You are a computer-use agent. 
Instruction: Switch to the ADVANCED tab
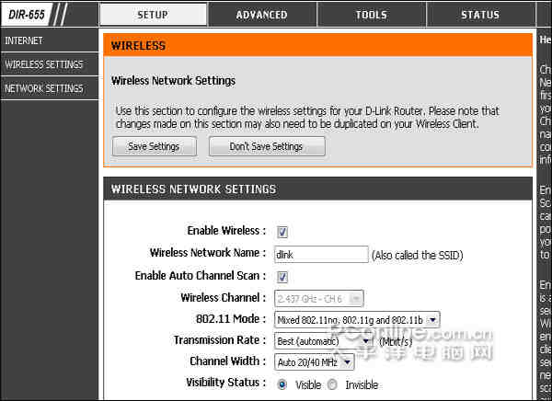pos(262,15)
